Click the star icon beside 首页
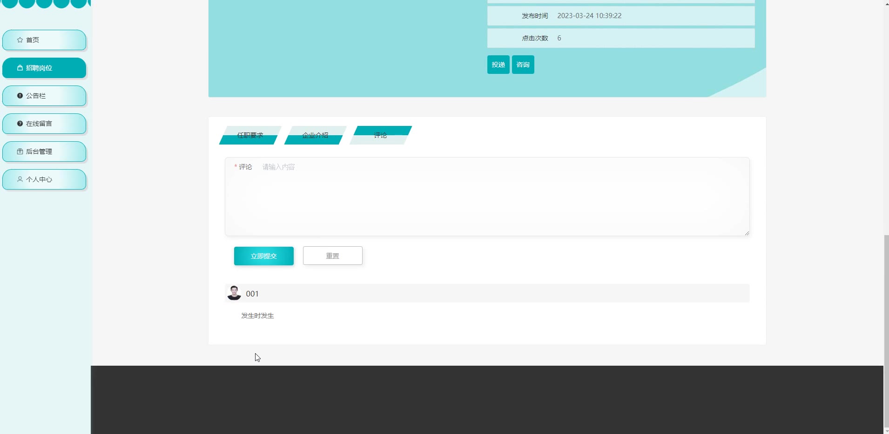The image size is (889, 434). tap(20, 40)
